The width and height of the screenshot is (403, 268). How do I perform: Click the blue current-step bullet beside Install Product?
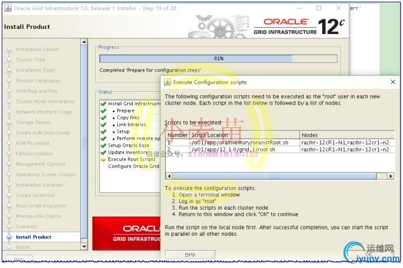(x=9, y=237)
